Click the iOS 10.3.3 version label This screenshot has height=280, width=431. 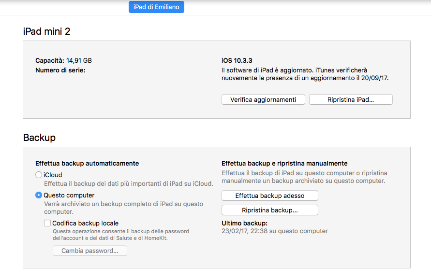[237, 61]
